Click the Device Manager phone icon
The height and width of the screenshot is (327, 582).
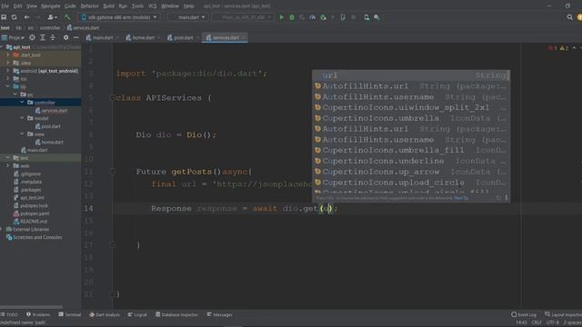366,17
